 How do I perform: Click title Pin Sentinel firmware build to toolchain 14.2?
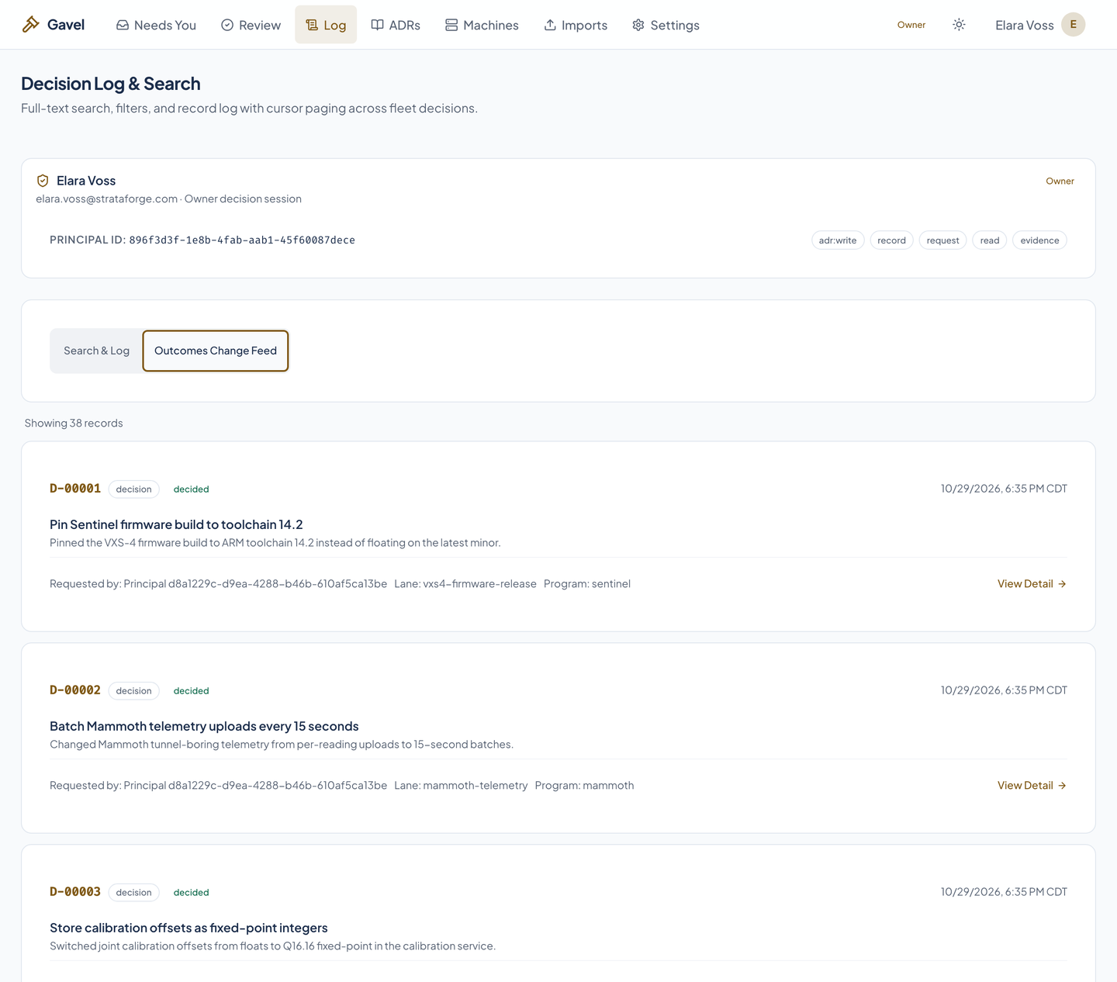[x=176, y=525]
